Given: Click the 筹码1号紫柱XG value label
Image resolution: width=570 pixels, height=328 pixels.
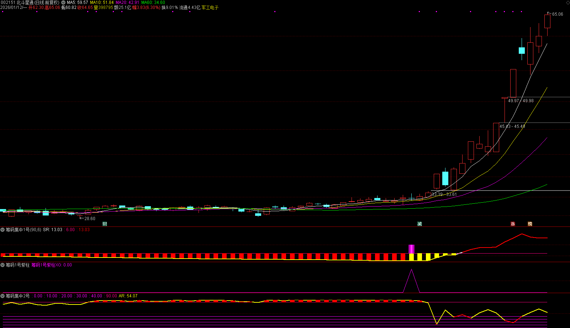Looking at the screenshot, I should point(52,265).
